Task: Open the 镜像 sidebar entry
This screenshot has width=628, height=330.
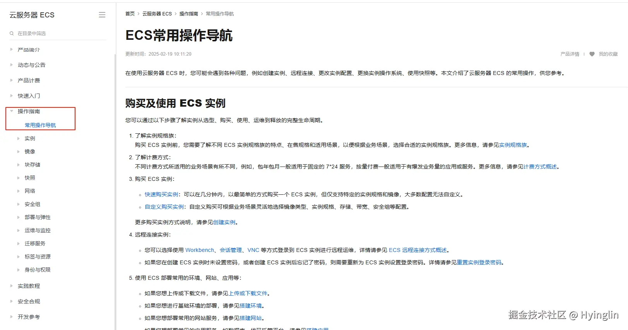Action: (x=30, y=152)
